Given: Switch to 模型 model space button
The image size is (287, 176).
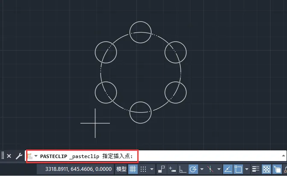Looking at the screenshot, I should click(121, 169).
